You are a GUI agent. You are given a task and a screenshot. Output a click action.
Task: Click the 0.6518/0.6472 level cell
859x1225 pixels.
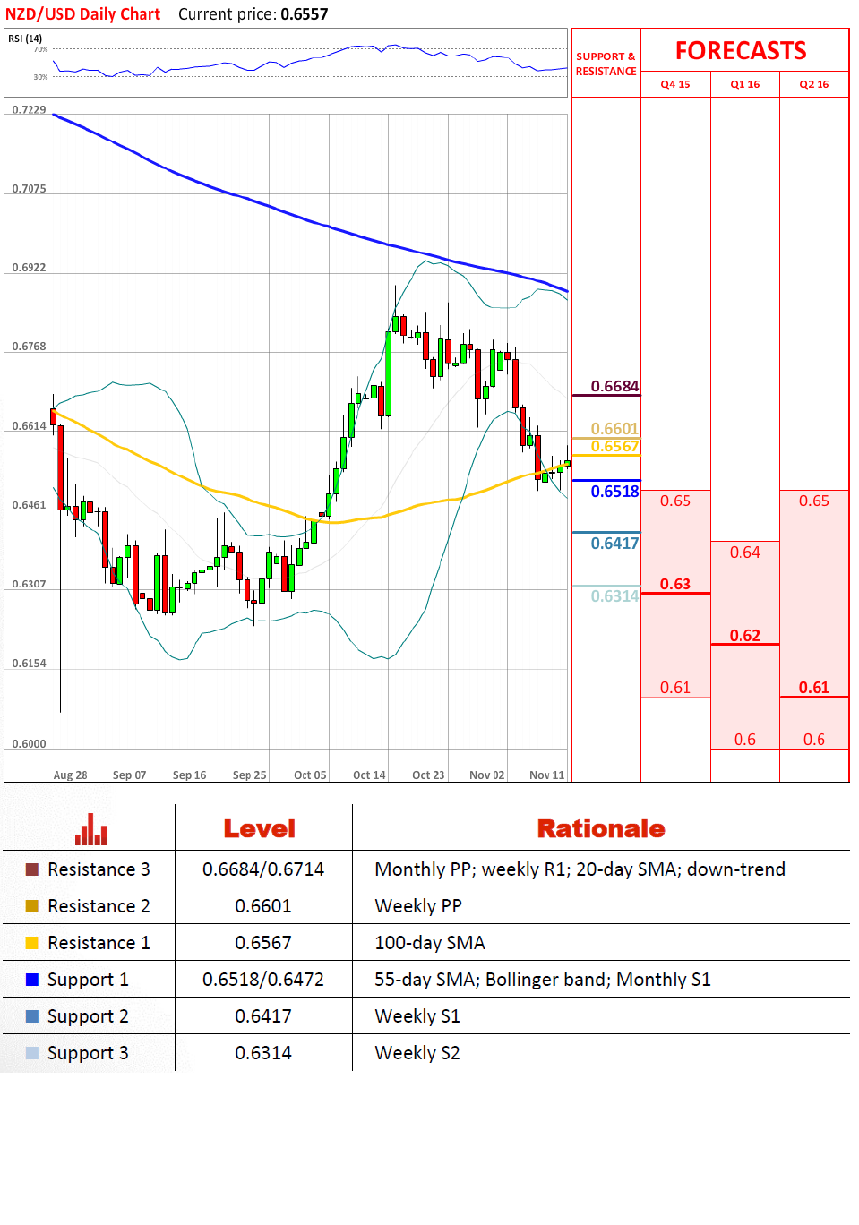(263, 980)
